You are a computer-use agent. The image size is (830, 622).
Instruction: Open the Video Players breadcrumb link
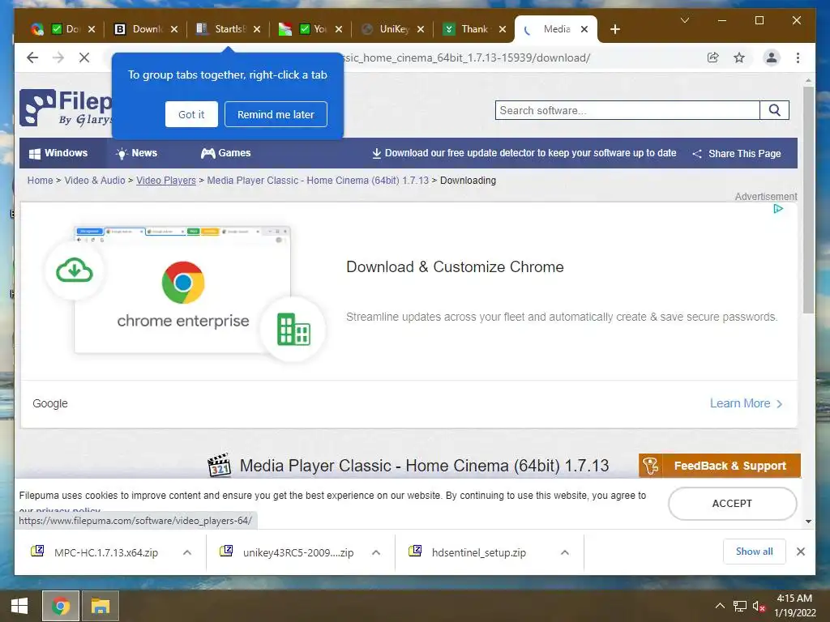(165, 181)
